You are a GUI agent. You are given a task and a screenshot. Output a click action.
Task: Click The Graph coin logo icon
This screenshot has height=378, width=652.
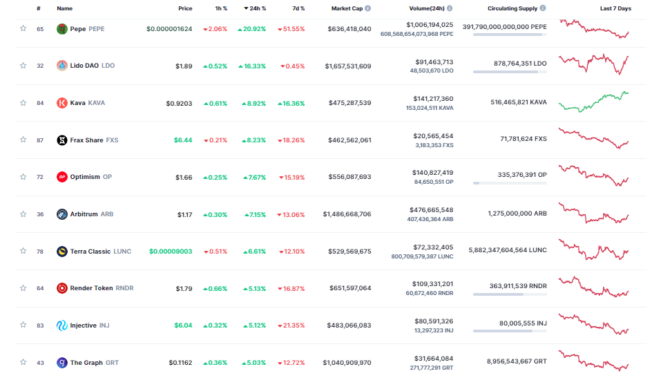coord(62,363)
